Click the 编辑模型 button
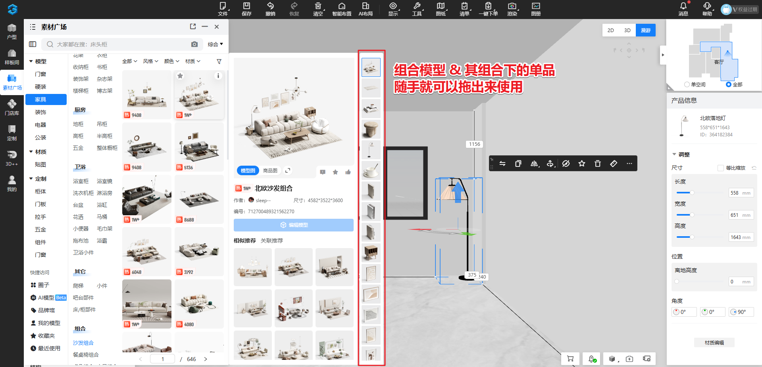Screen dimensions: 762x367 pyautogui.click(x=294, y=225)
